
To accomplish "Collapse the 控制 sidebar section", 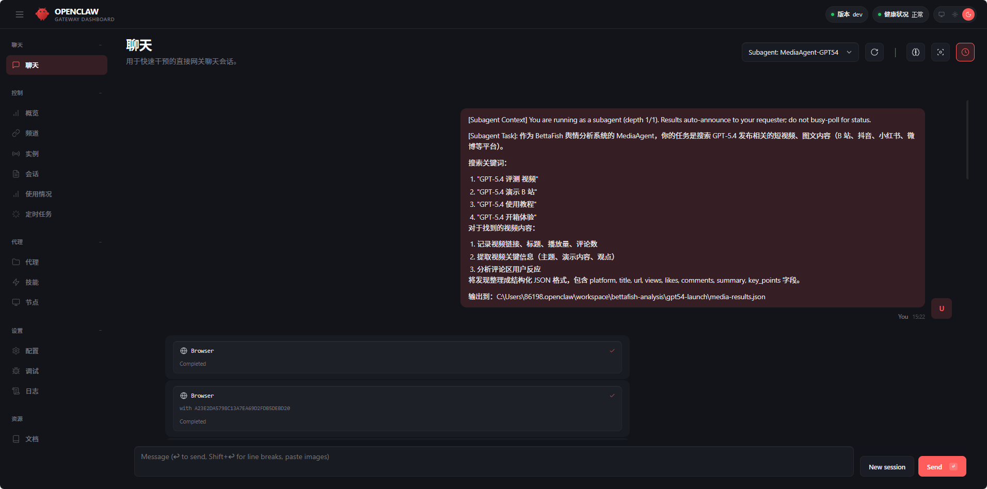I will coord(100,93).
